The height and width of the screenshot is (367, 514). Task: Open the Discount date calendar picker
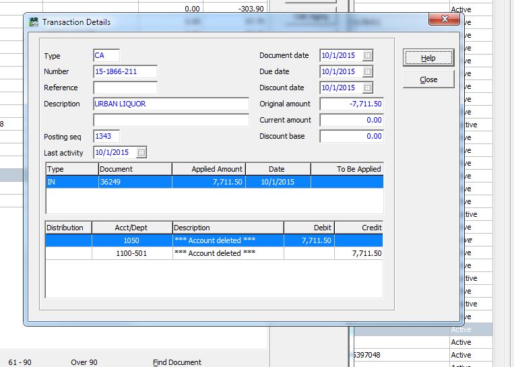(367, 88)
